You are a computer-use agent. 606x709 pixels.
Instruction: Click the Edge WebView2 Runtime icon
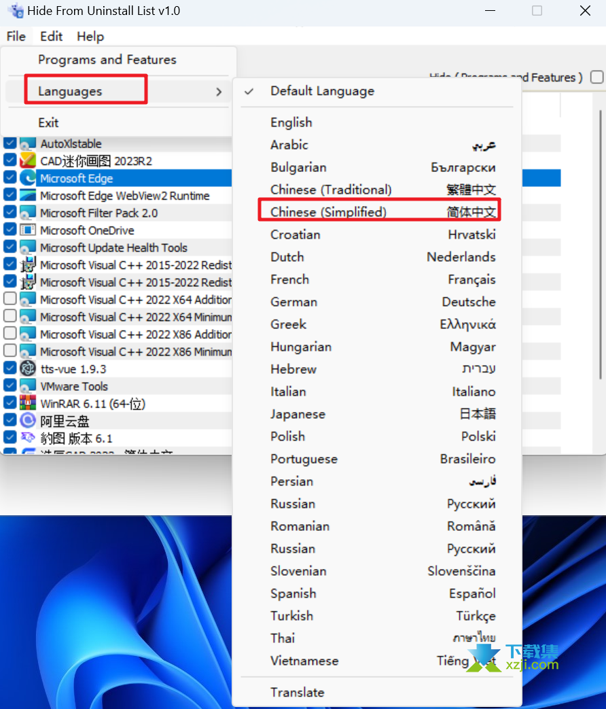point(28,195)
